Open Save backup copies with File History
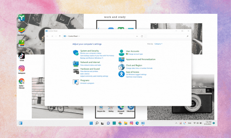231x138 pixels. [97, 56]
